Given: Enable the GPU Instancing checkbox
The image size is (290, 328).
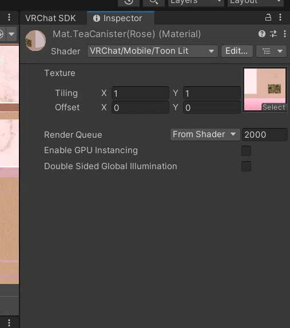Looking at the screenshot, I should pyautogui.click(x=246, y=151).
